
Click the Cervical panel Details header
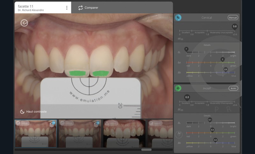(x=207, y=45)
